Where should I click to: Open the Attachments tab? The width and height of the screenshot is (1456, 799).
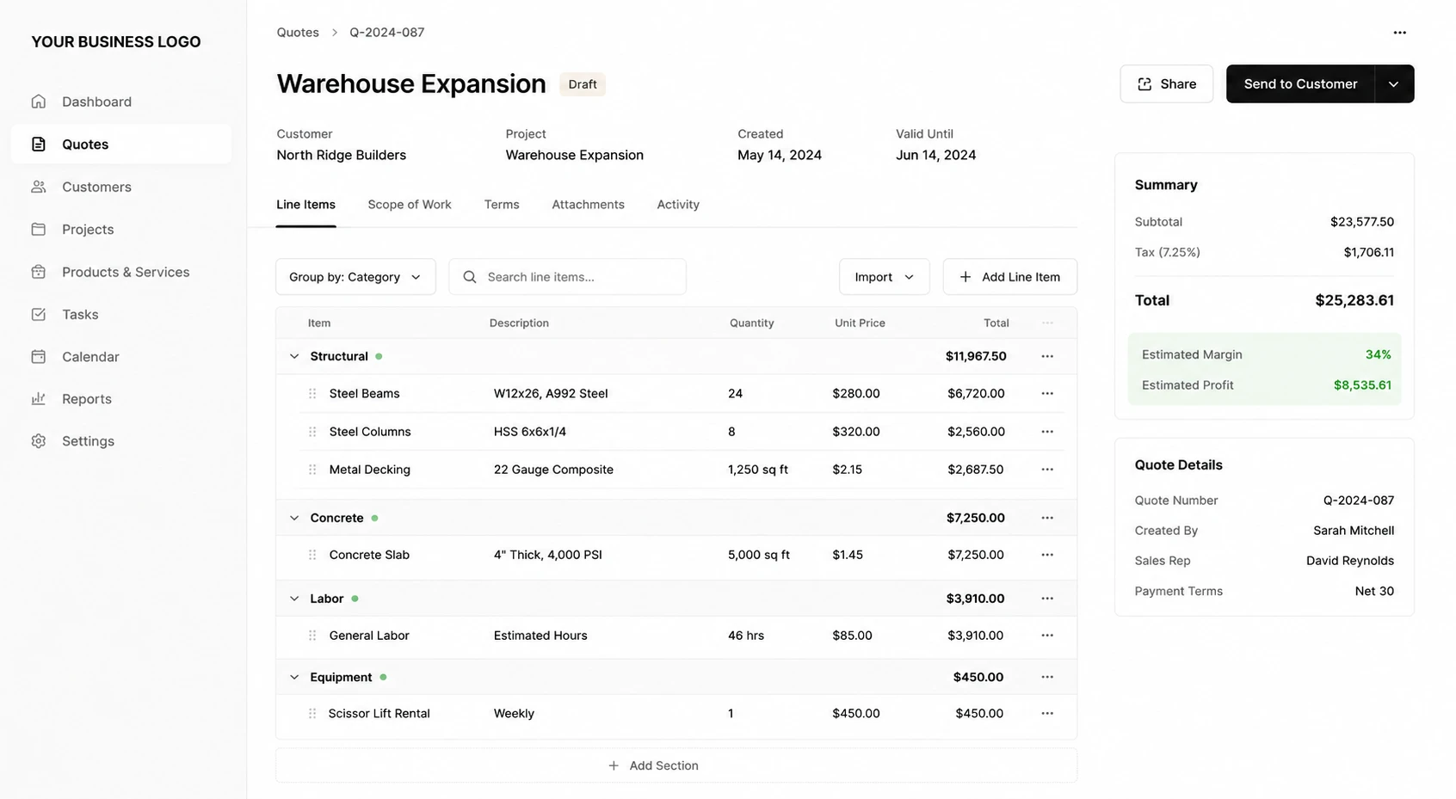point(589,205)
